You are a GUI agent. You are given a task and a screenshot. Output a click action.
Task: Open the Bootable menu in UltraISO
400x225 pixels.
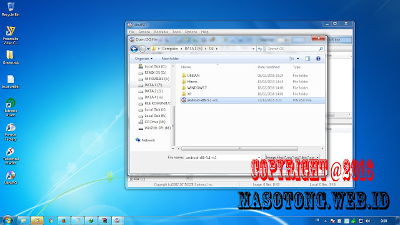(161, 32)
